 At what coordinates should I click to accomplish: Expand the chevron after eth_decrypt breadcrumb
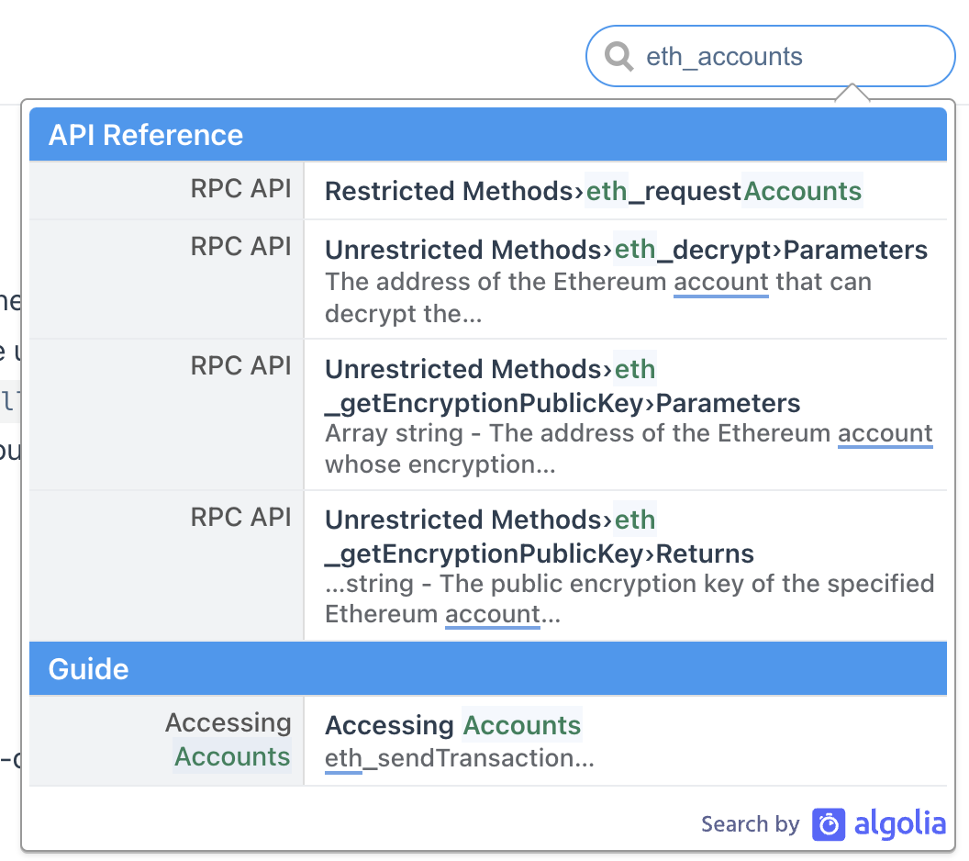[x=775, y=249]
